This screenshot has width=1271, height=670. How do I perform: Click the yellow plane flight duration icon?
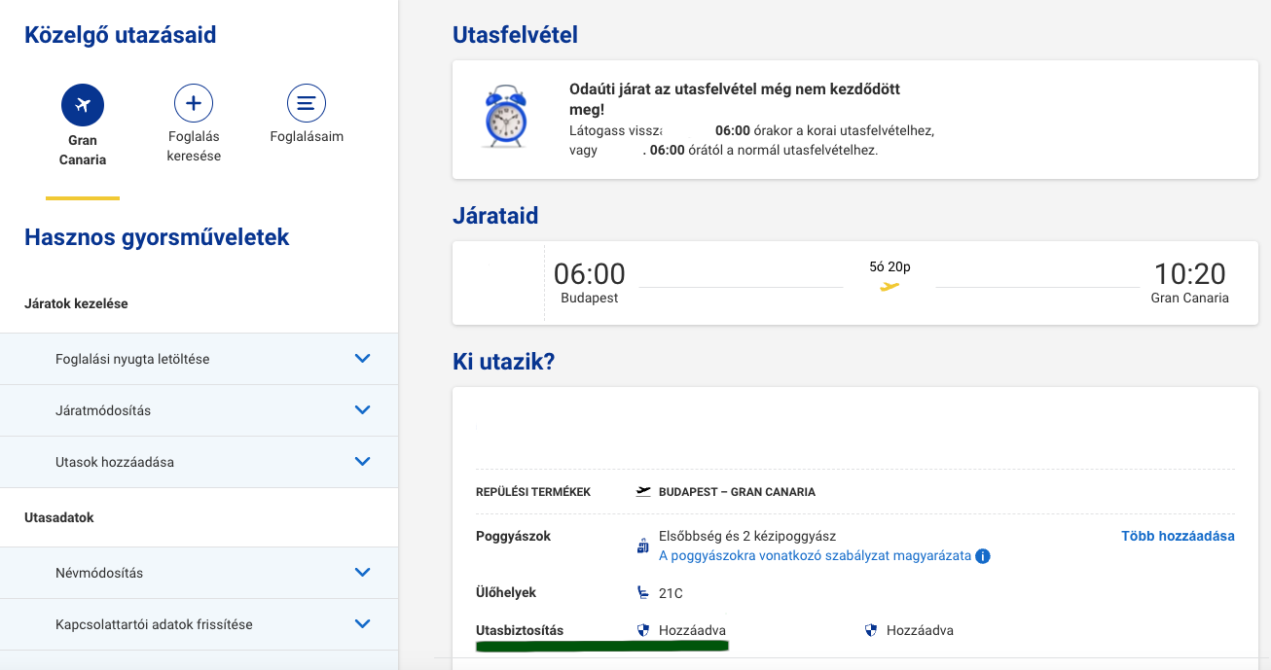click(x=890, y=286)
